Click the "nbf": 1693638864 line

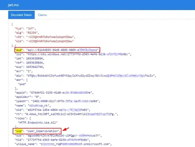[x=29, y=63]
